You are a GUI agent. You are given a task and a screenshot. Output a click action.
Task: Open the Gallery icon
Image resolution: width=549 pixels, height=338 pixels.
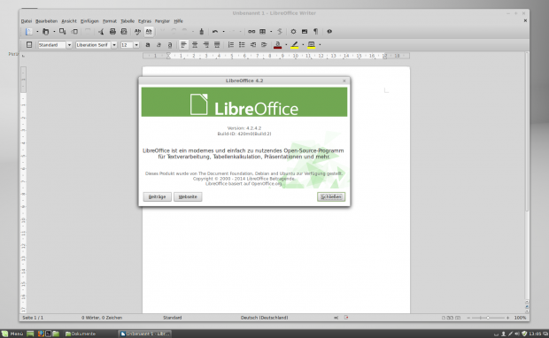(305, 32)
